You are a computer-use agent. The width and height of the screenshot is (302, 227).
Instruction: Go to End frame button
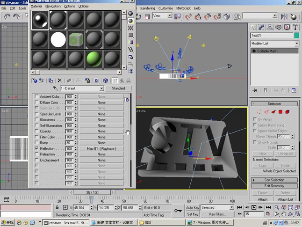point(268,207)
